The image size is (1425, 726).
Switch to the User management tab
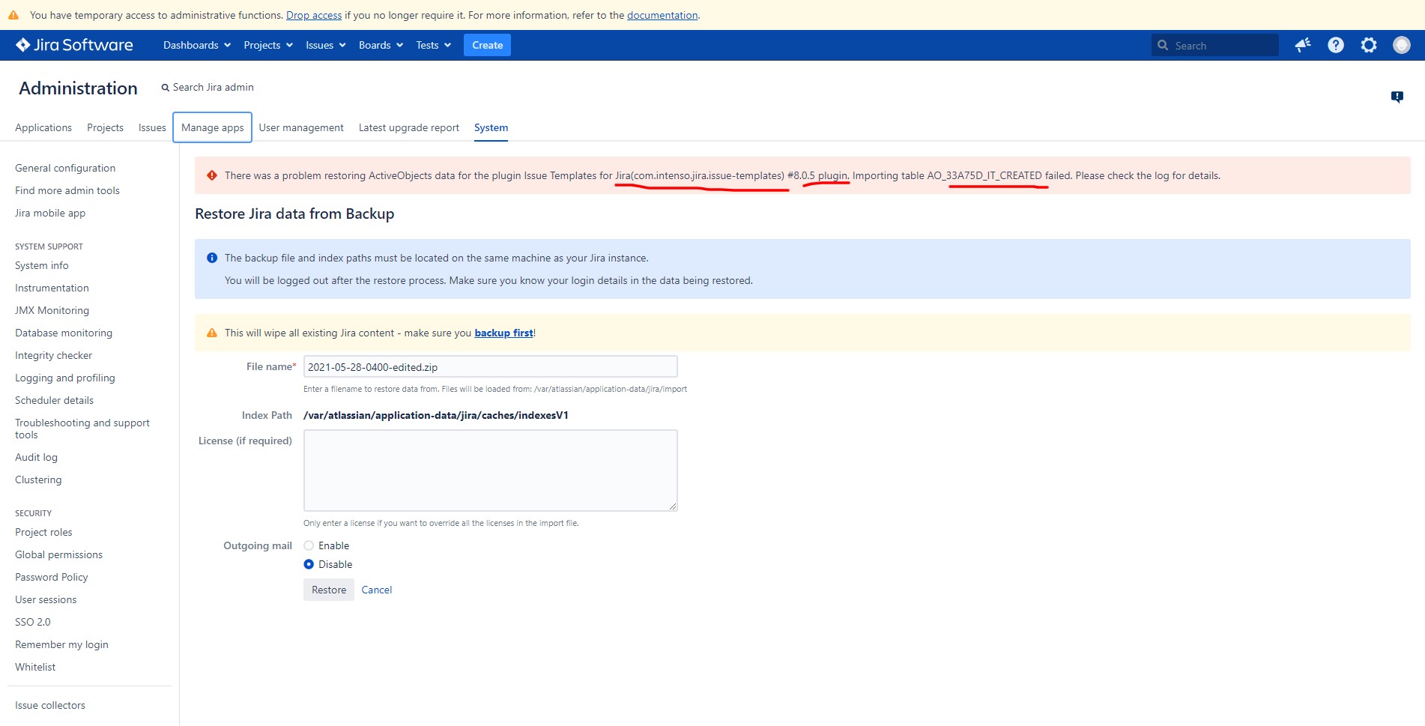(301, 127)
